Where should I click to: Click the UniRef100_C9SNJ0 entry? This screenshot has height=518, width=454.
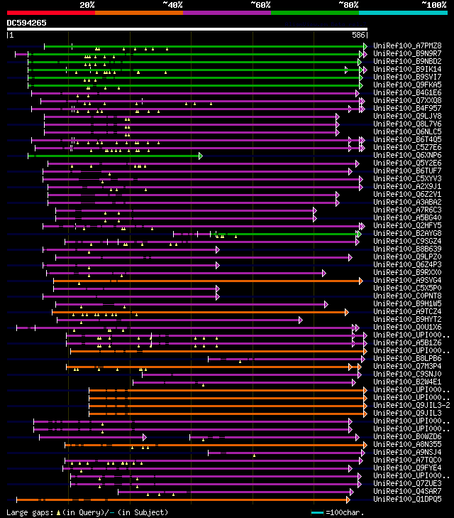point(407,374)
